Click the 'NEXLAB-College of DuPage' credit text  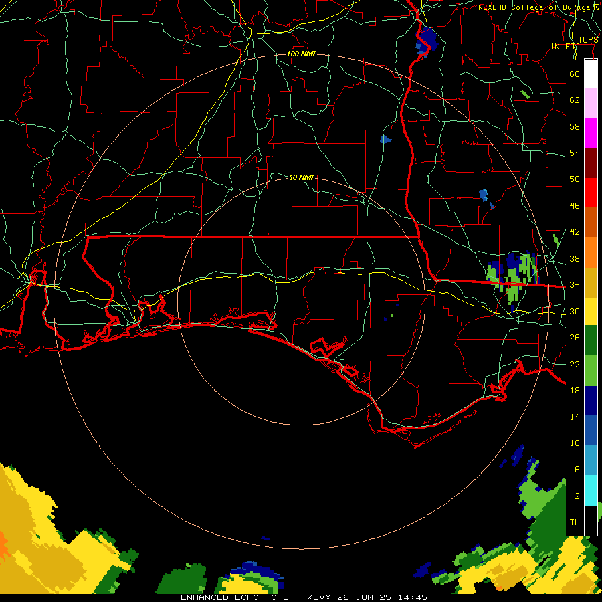(x=535, y=7)
